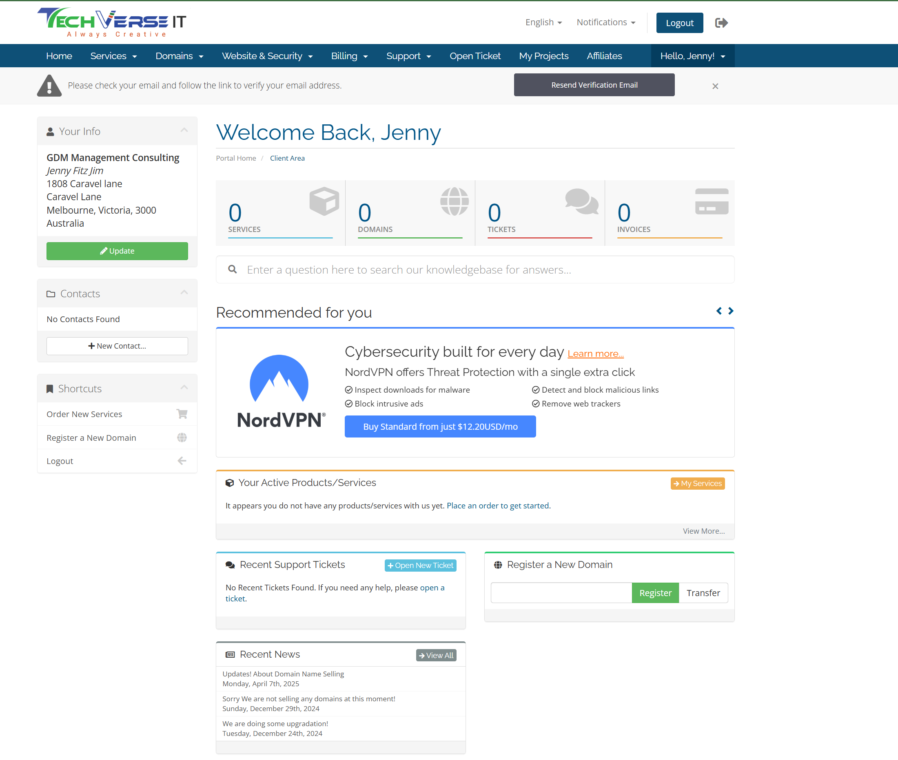Click the sign-out arrow icon beside Logout
This screenshot has height=760, width=898.
click(x=721, y=23)
